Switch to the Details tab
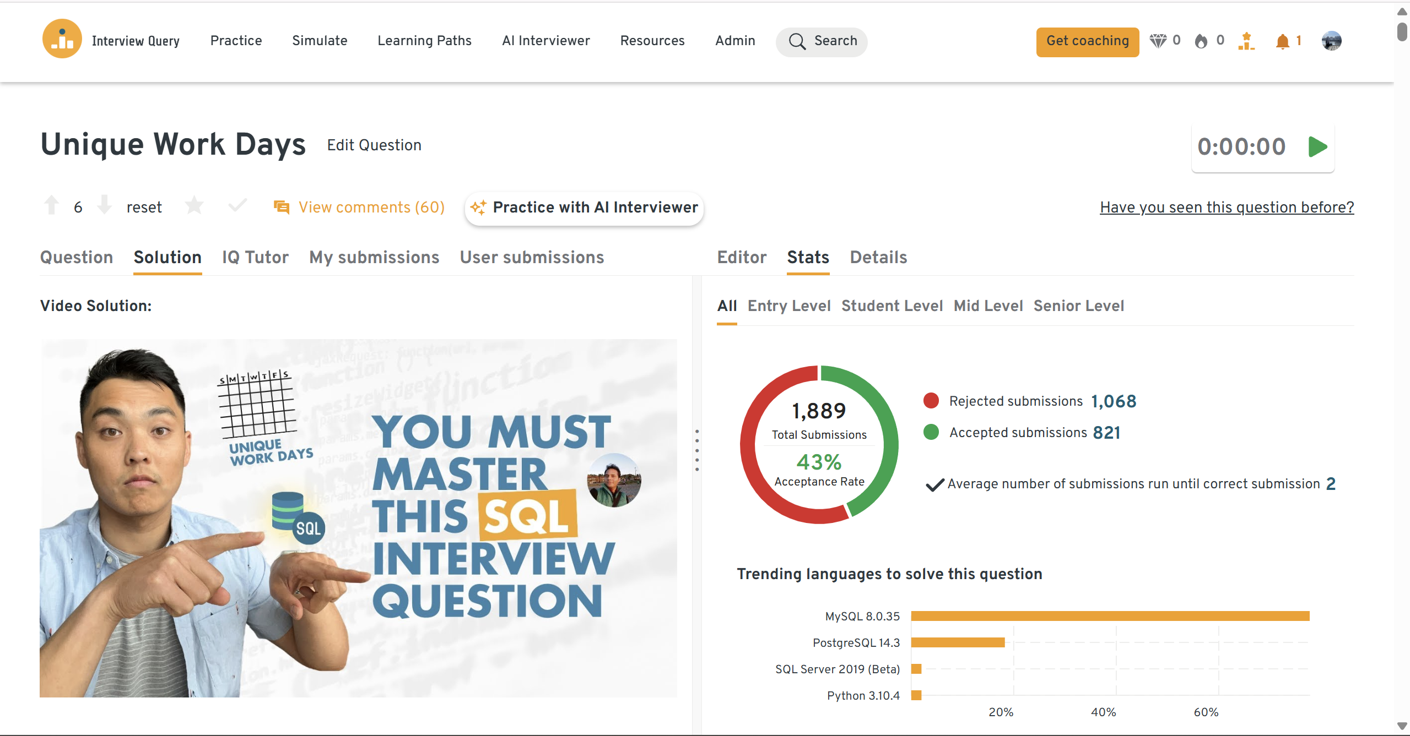This screenshot has height=736, width=1410. [x=878, y=257]
